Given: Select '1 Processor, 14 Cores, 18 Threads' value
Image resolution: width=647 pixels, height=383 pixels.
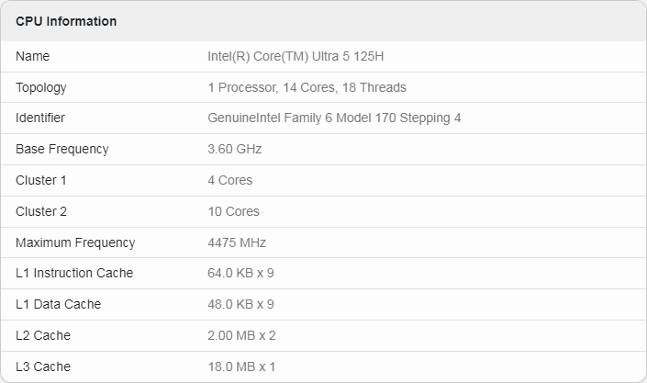Looking at the screenshot, I should (x=307, y=87).
